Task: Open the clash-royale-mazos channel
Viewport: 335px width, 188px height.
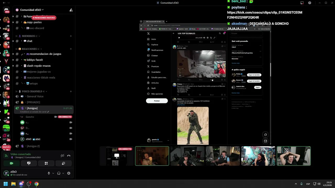Action: click(x=38, y=66)
